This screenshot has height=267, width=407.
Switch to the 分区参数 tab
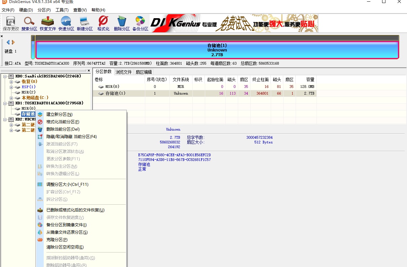click(x=103, y=72)
